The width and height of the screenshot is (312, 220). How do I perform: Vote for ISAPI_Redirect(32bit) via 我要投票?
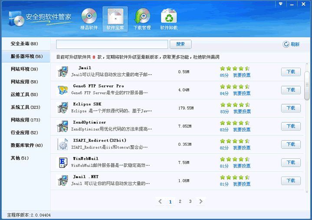[x=242, y=148]
